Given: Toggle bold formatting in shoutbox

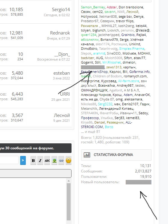Looking at the screenshot, I should 33,160.
